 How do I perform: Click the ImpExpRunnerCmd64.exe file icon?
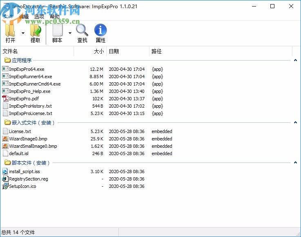tap(5, 84)
